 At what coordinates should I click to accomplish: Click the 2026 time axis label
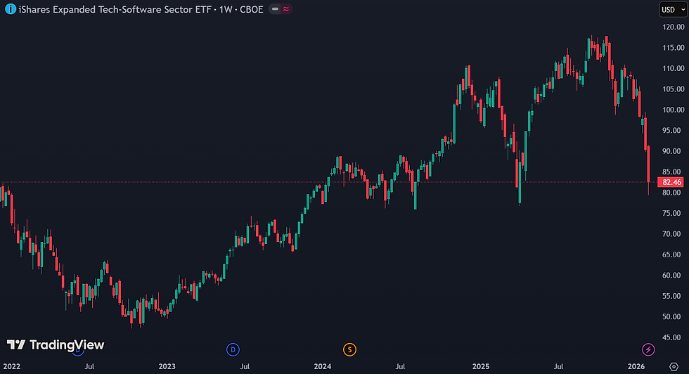(x=636, y=366)
